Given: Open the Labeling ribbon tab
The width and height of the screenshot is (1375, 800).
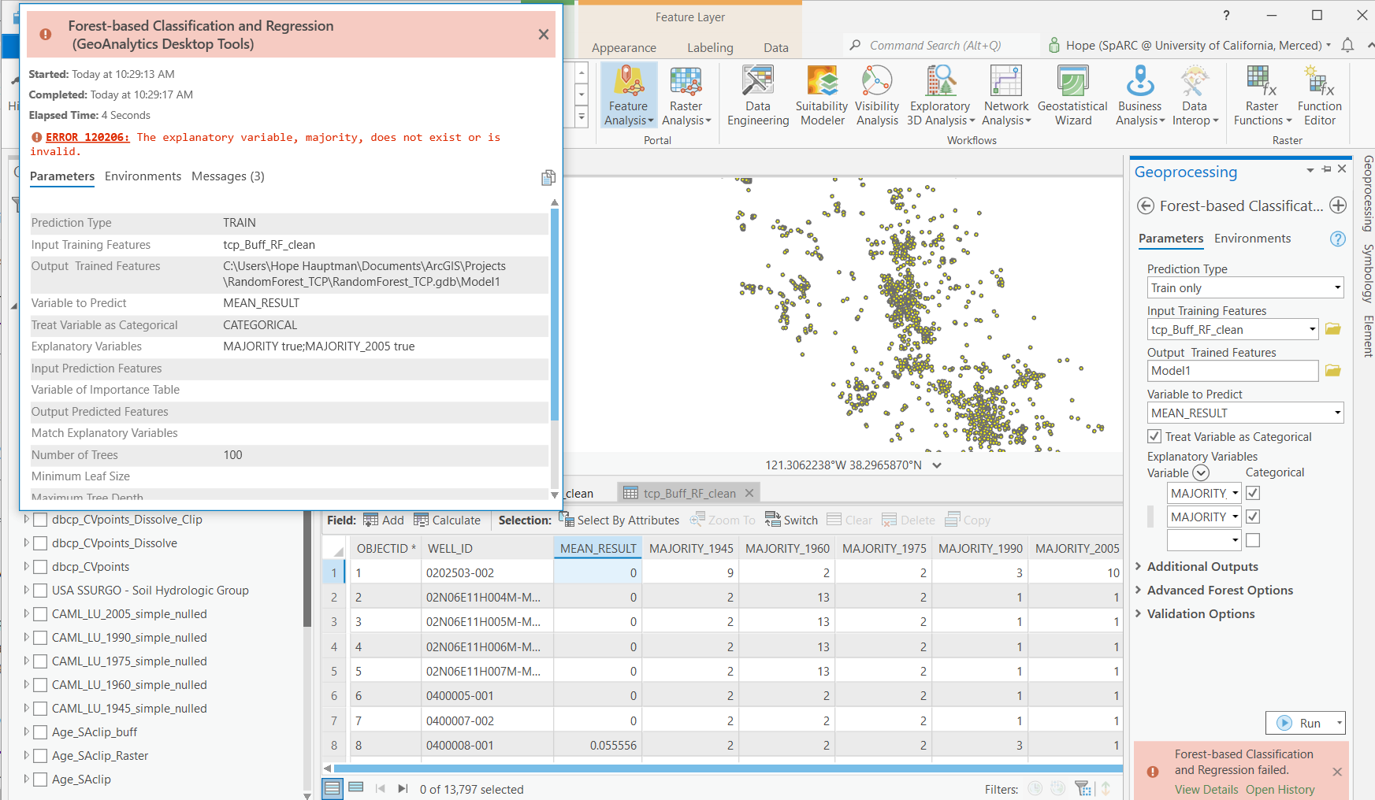Looking at the screenshot, I should (x=710, y=48).
